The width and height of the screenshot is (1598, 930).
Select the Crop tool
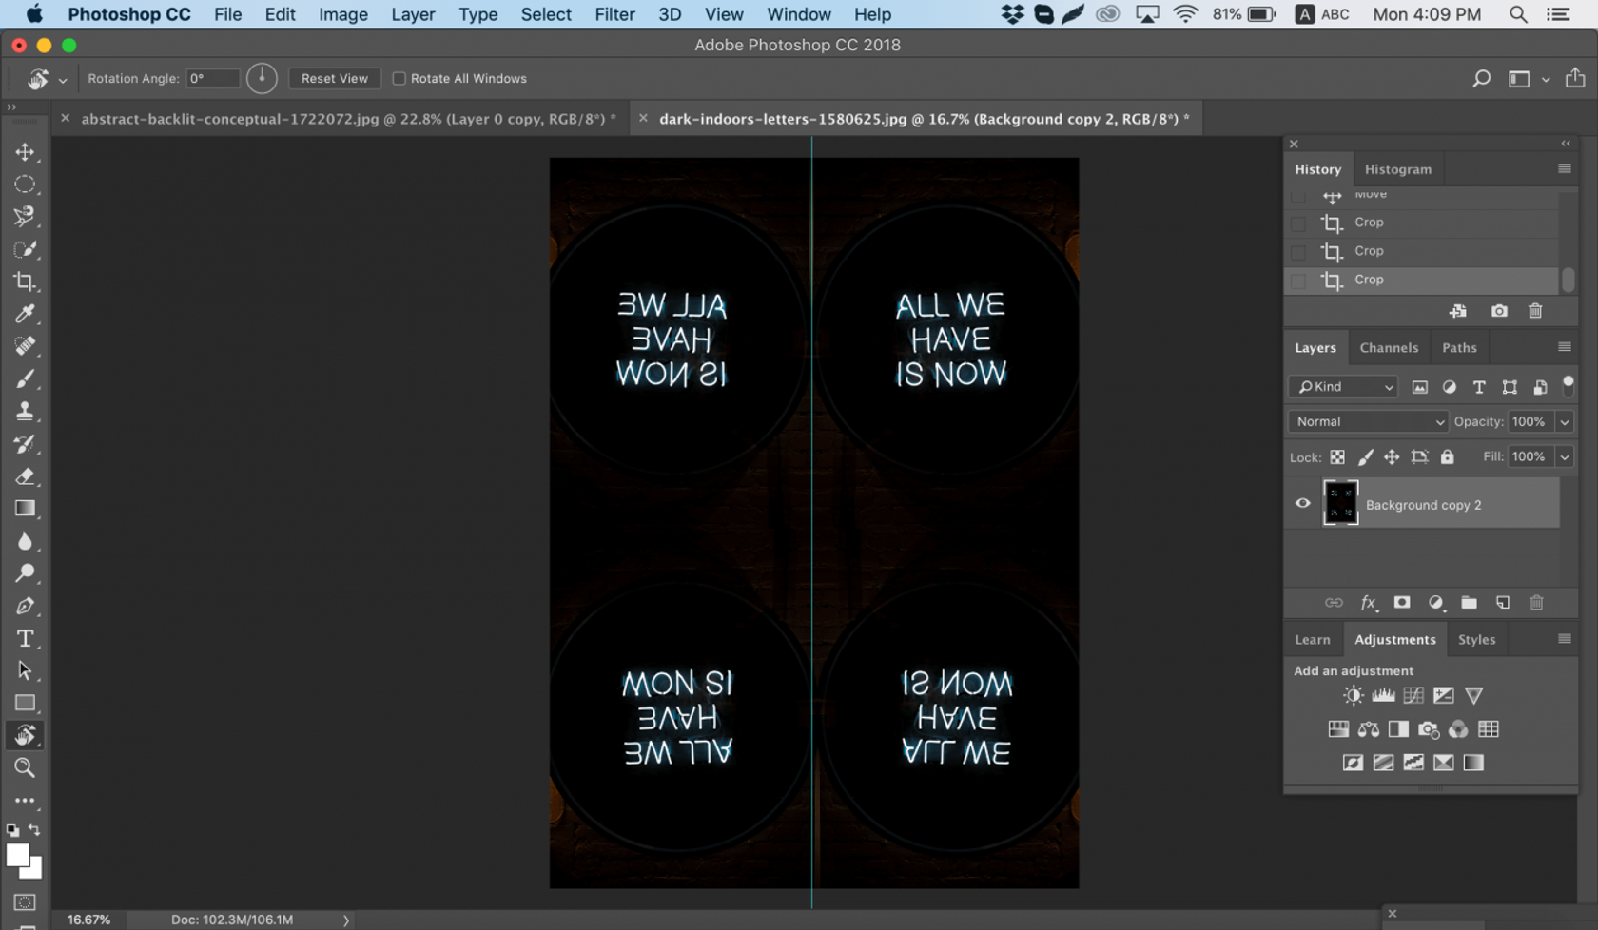click(25, 281)
